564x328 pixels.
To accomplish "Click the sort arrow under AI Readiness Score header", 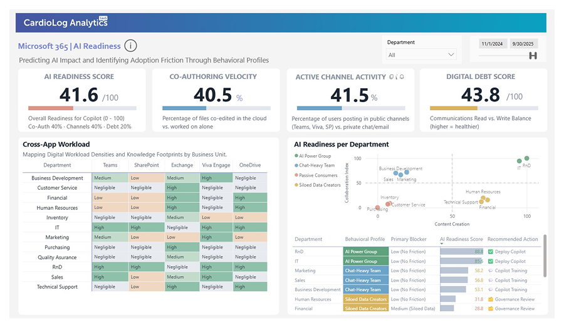I will point(442,244).
